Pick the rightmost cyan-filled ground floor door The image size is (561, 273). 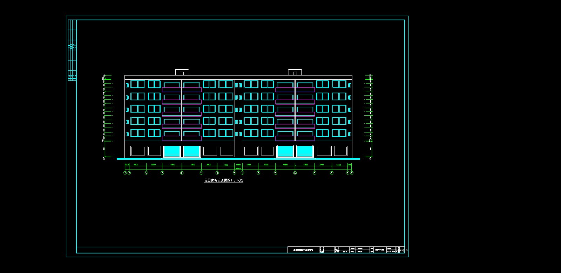[x=305, y=151]
